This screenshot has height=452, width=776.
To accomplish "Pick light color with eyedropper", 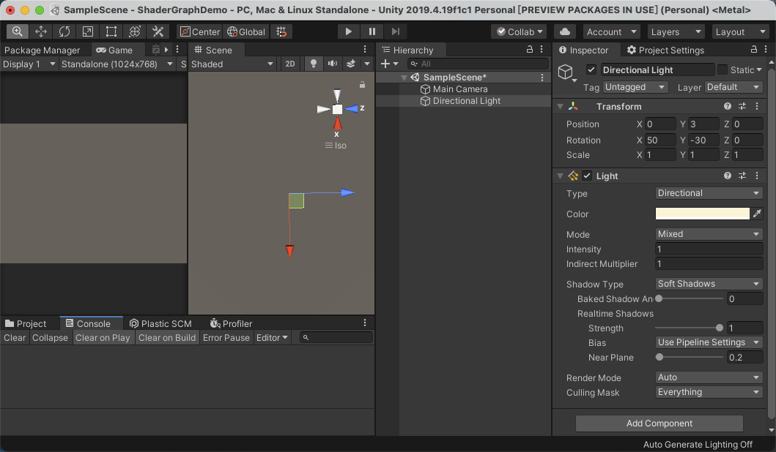I will 757,214.
